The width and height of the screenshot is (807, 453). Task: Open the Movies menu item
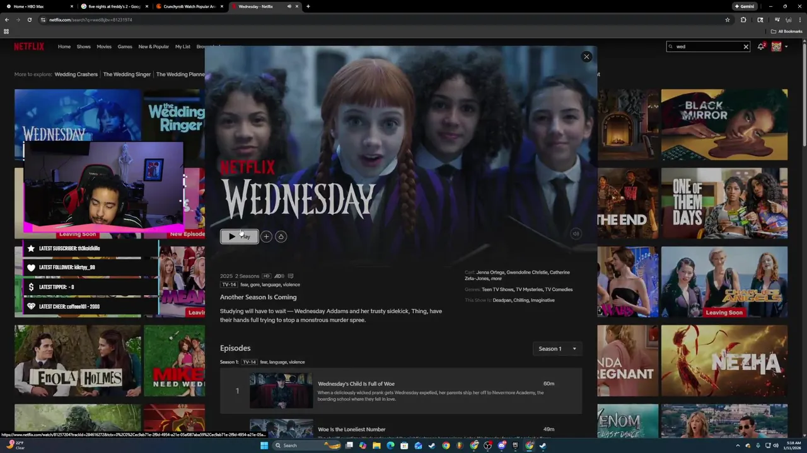click(x=104, y=47)
